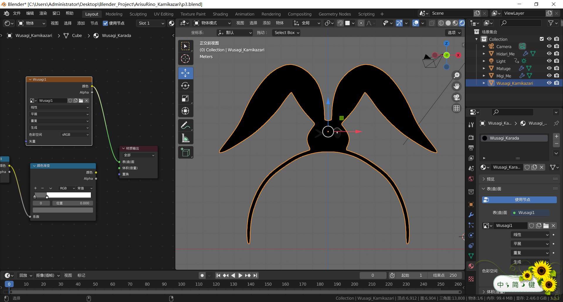This screenshot has height=302, width=563.
Task: Click the viewport zoom magnifier icon
Action: pos(457,75)
